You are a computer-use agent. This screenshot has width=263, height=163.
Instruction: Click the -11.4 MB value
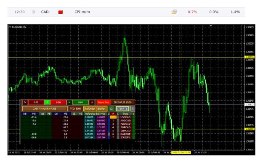click(34, 117)
